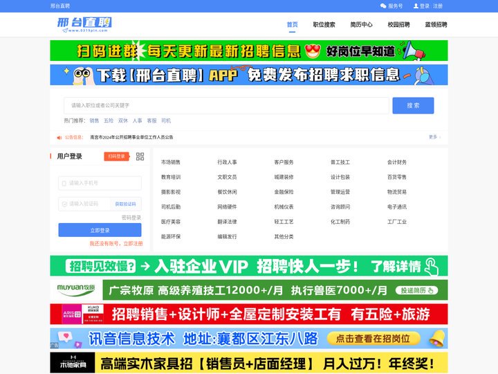The height and width of the screenshot is (374, 498).
Task: Open the 简历中心 nav tab
Action: pyautogui.click(x=362, y=24)
